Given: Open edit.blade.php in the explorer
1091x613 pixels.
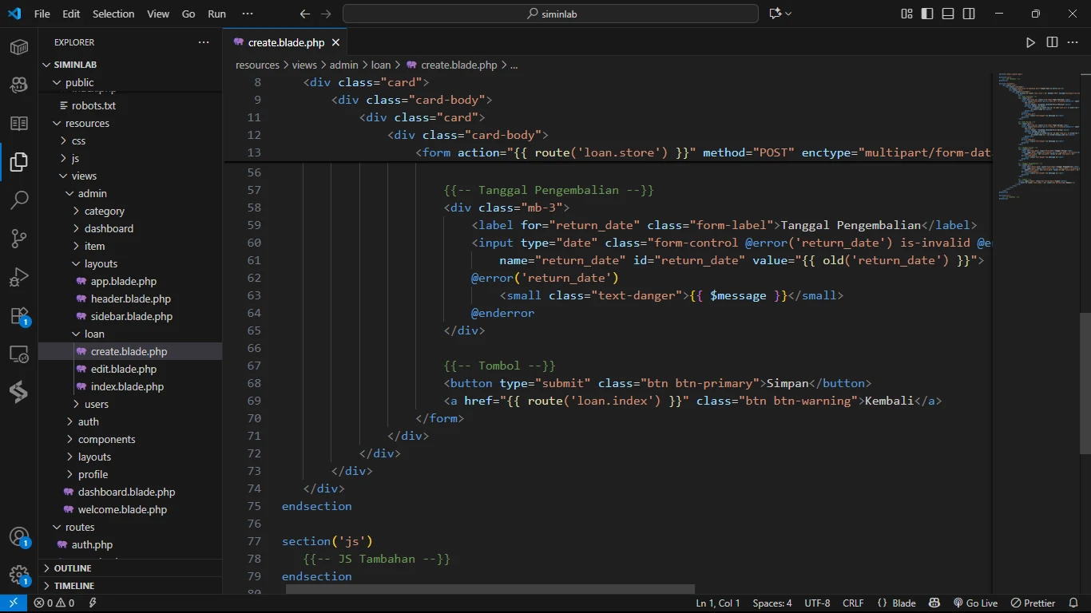Looking at the screenshot, I should (x=123, y=369).
